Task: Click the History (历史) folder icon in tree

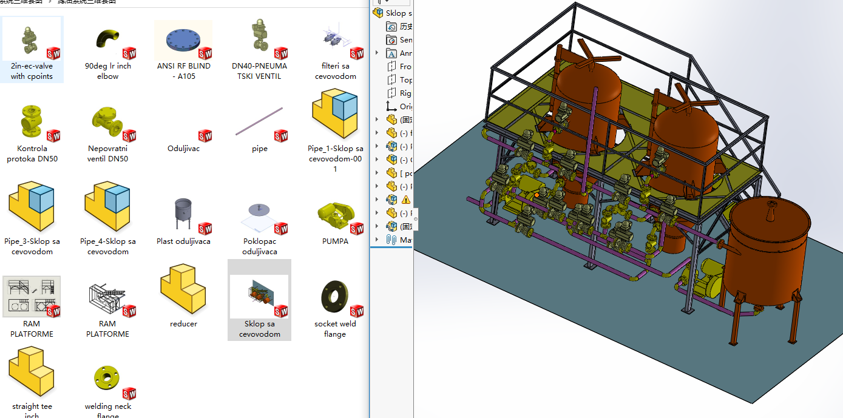Action: point(391,26)
